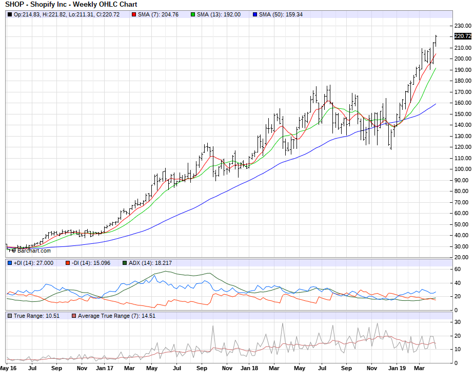The height and width of the screenshot is (384, 474).
Task: Click the 20.00 price axis label
Action: [461, 258]
